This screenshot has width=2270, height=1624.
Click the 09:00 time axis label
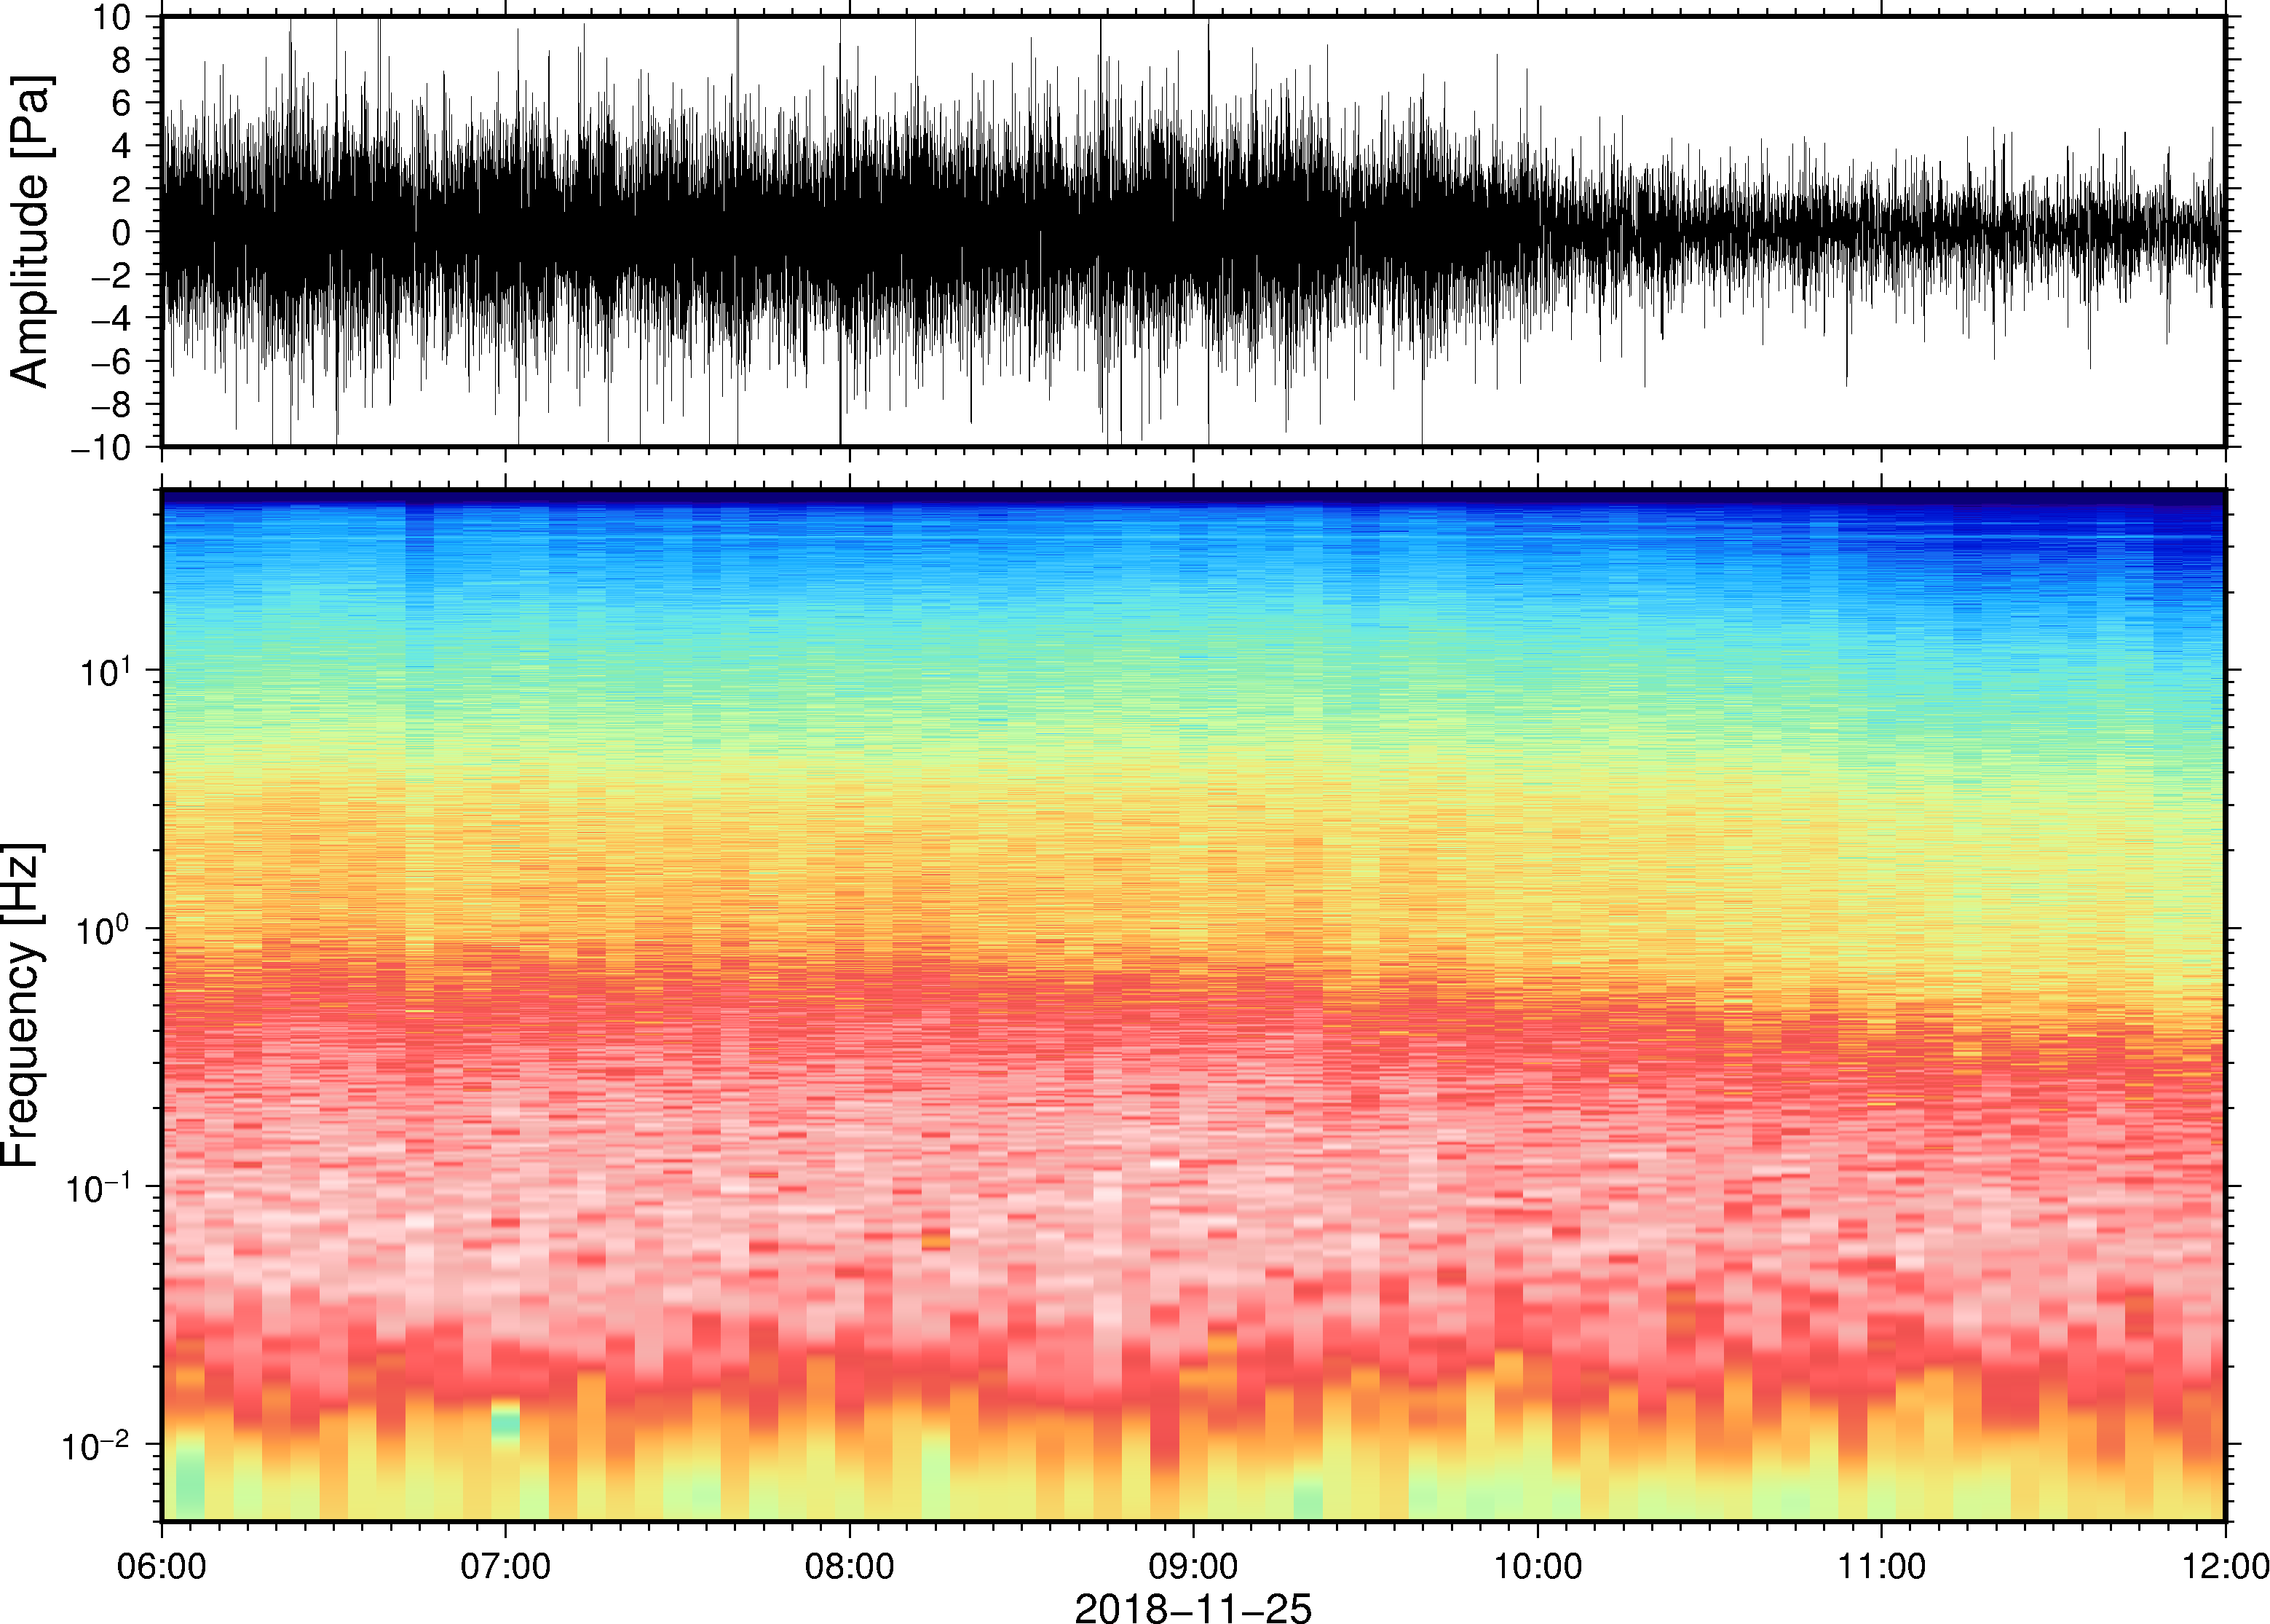tap(1193, 1566)
